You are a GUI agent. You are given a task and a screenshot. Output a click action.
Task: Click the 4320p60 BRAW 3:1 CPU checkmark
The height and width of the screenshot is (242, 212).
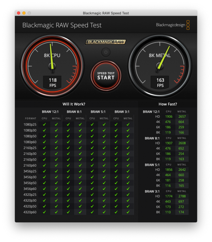point(116,212)
